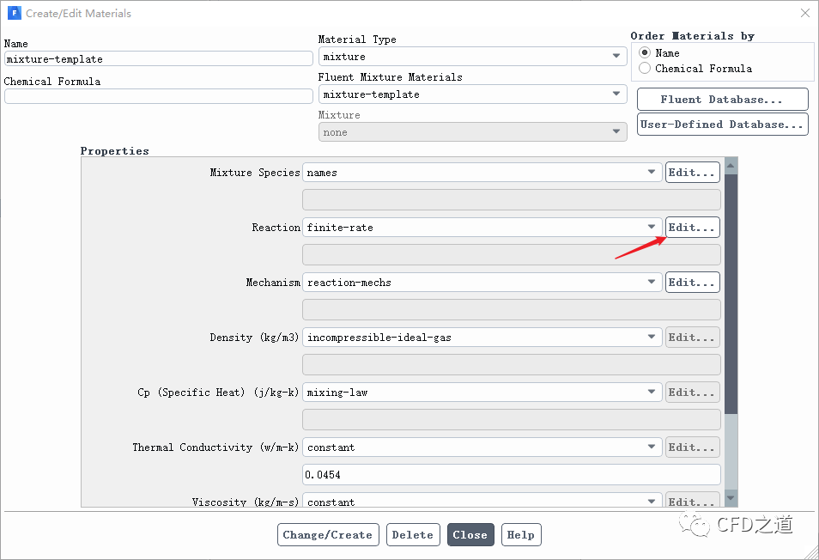Click the Thermal Conductivity value field

tap(511, 475)
